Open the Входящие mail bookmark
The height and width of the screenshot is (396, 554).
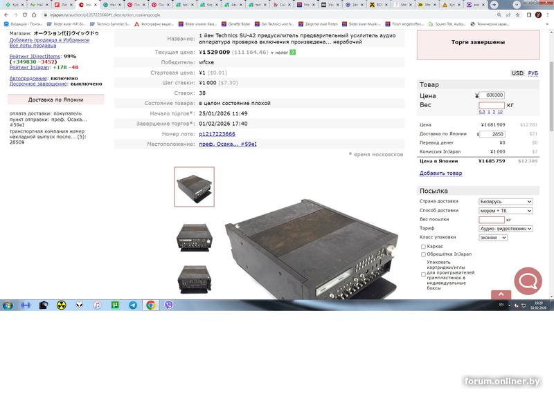(x=23, y=24)
